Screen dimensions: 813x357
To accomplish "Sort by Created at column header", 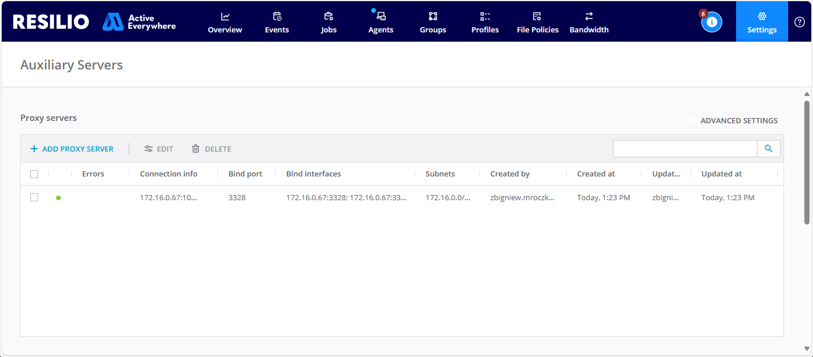I will 596,174.
